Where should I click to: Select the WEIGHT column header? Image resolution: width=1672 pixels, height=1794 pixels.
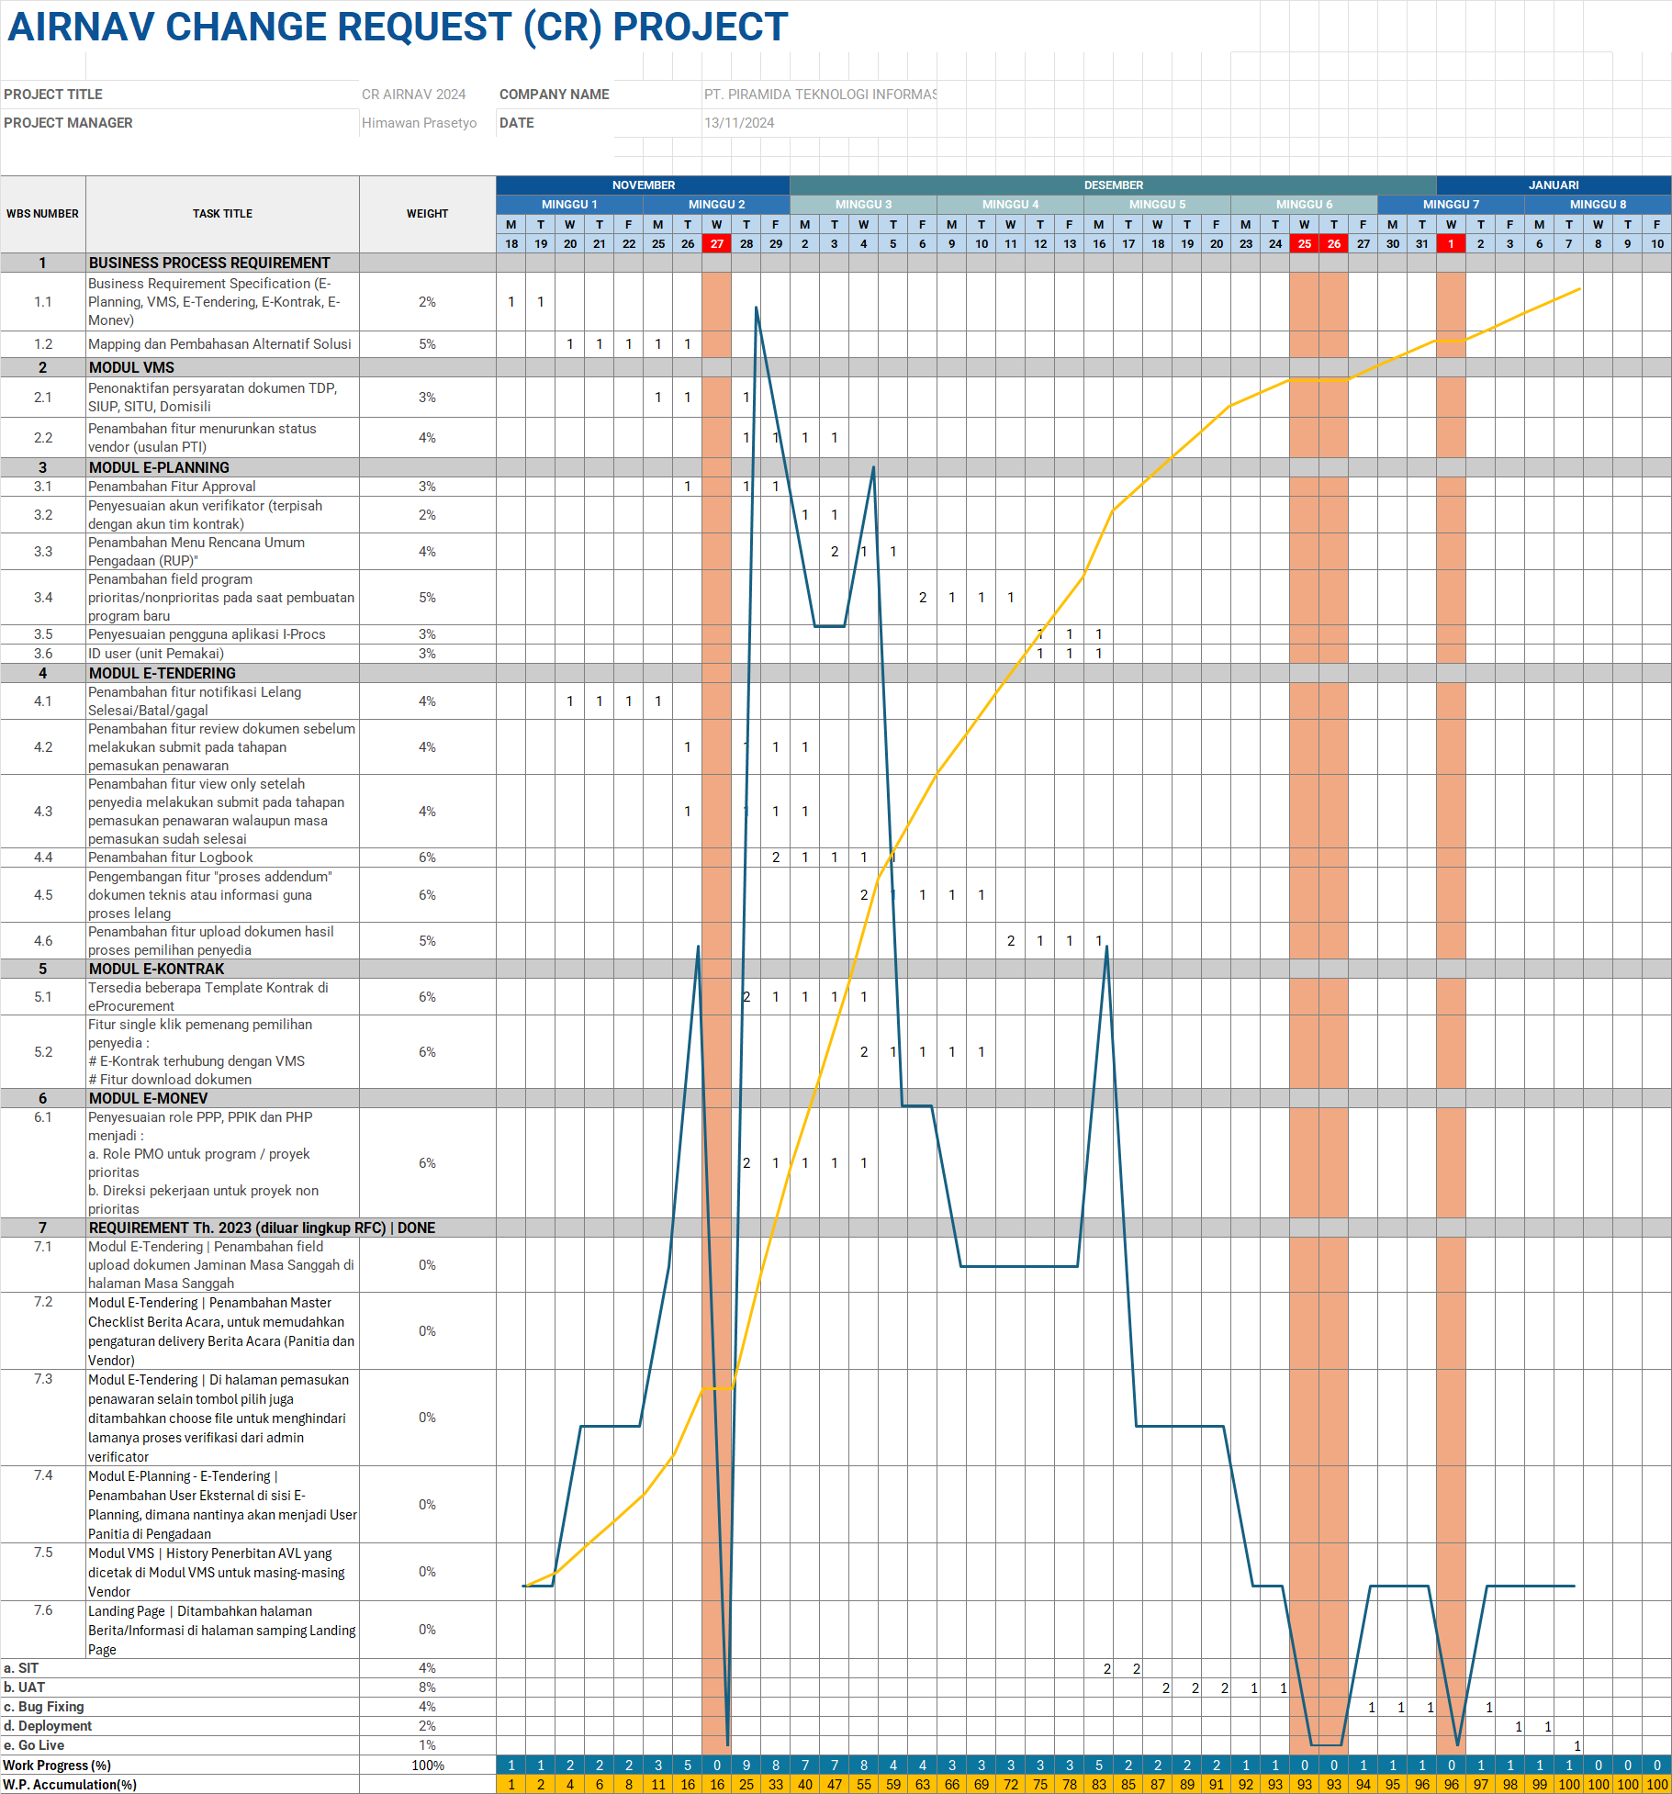coord(427,214)
